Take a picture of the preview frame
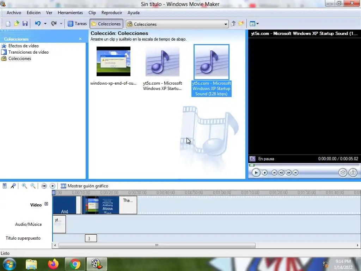Image resolution: width=361 pixels, height=271 pixels. point(353,173)
